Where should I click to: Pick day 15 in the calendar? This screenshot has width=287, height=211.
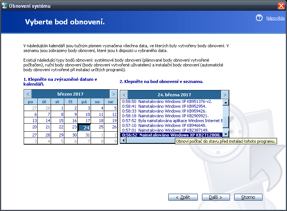coord(58,121)
